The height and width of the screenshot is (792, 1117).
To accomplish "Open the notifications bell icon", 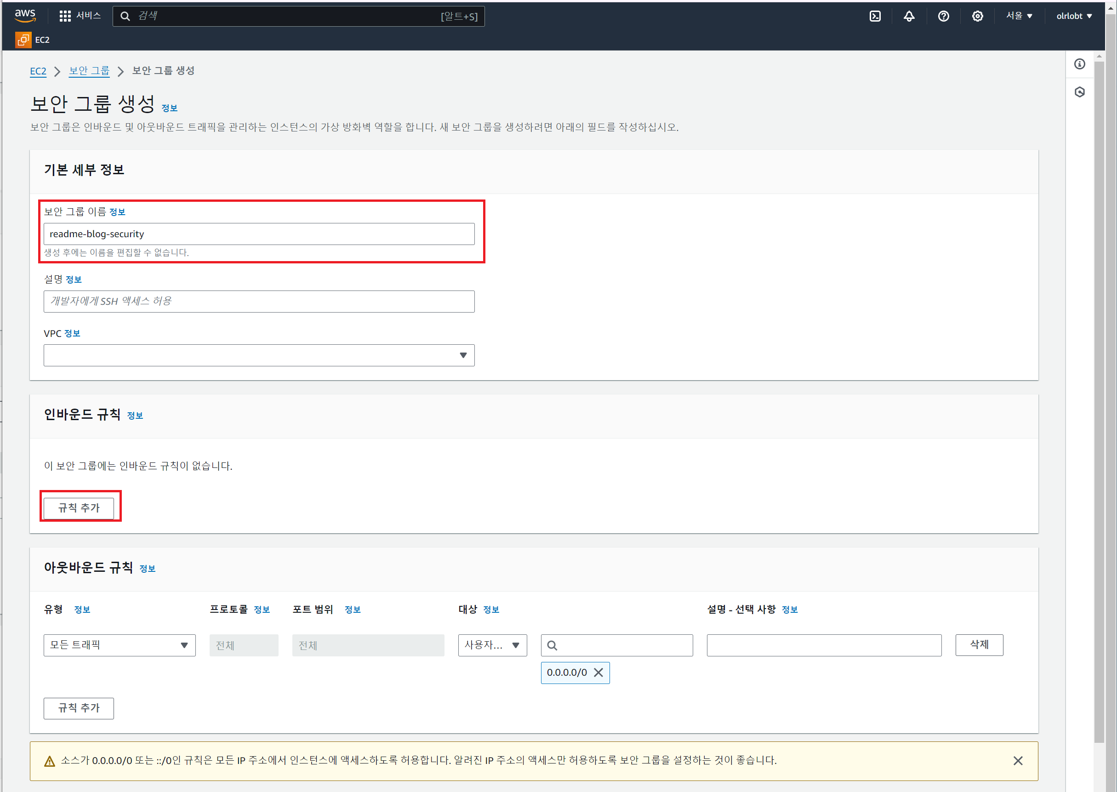I will (x=909, y=16).
